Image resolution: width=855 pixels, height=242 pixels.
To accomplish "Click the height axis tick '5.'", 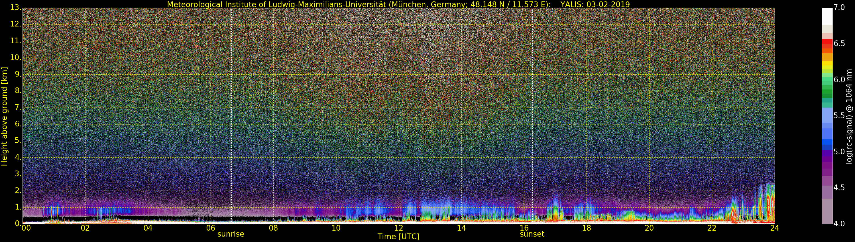I will click(x=18, y=141).
